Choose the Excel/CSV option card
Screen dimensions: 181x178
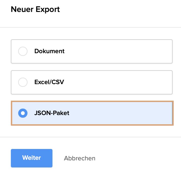[92, 82]
